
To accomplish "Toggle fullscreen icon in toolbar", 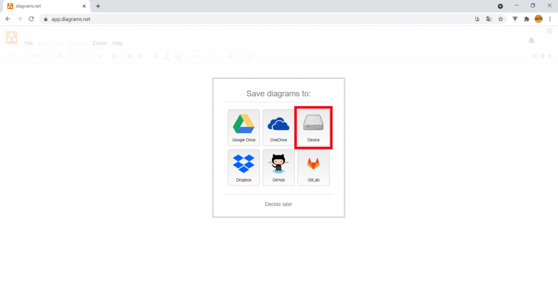I will pyautogui.click(x=535, y=56).
